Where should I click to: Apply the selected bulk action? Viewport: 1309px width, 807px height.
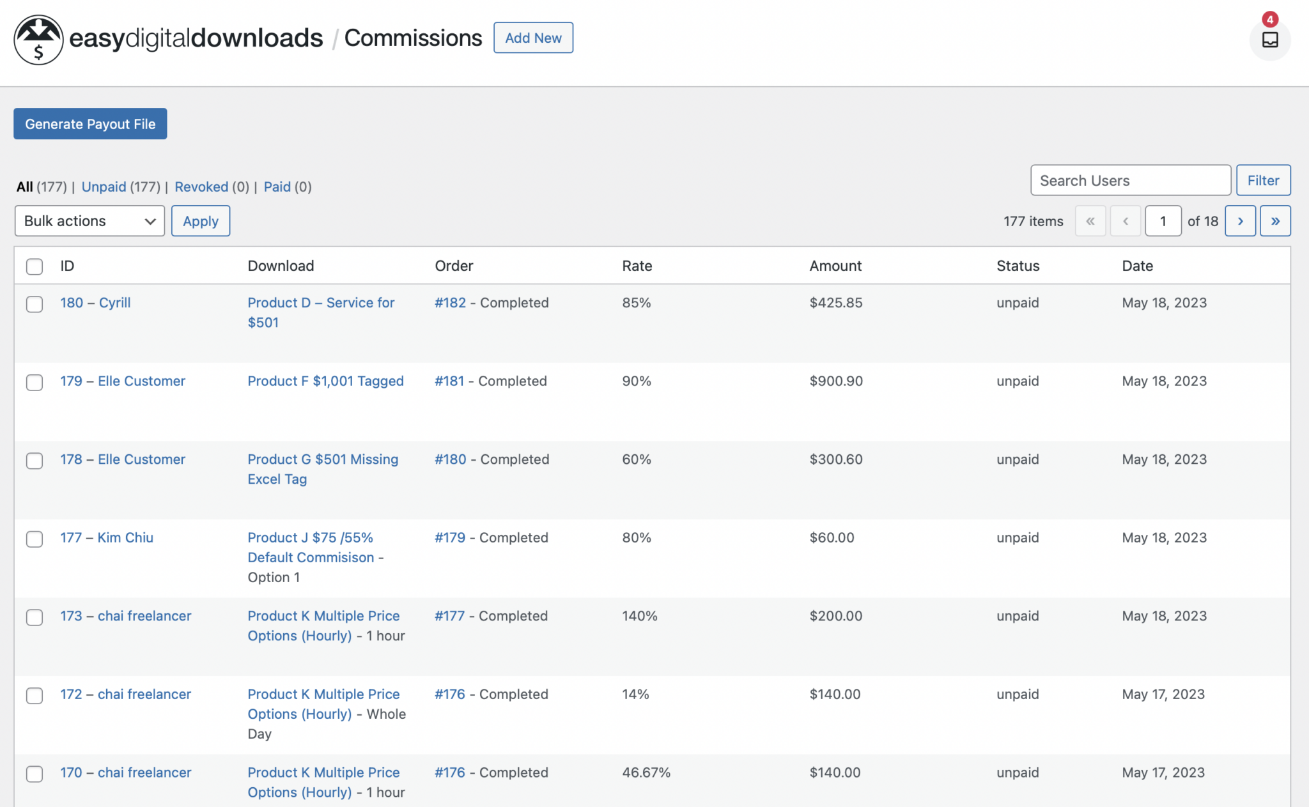tap(200, 221)
